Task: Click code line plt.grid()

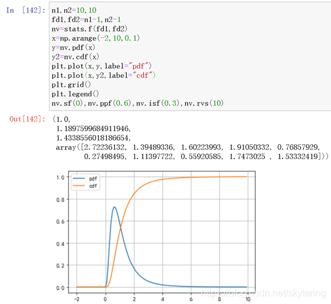Action: point(71,84)
